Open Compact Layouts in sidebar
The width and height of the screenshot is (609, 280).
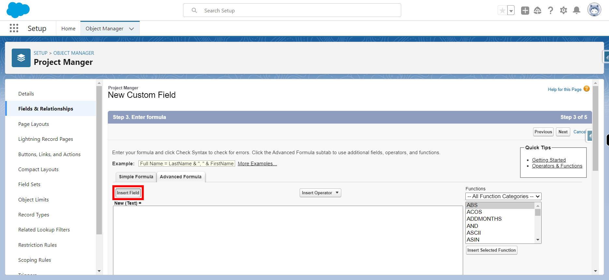[38, 169]
